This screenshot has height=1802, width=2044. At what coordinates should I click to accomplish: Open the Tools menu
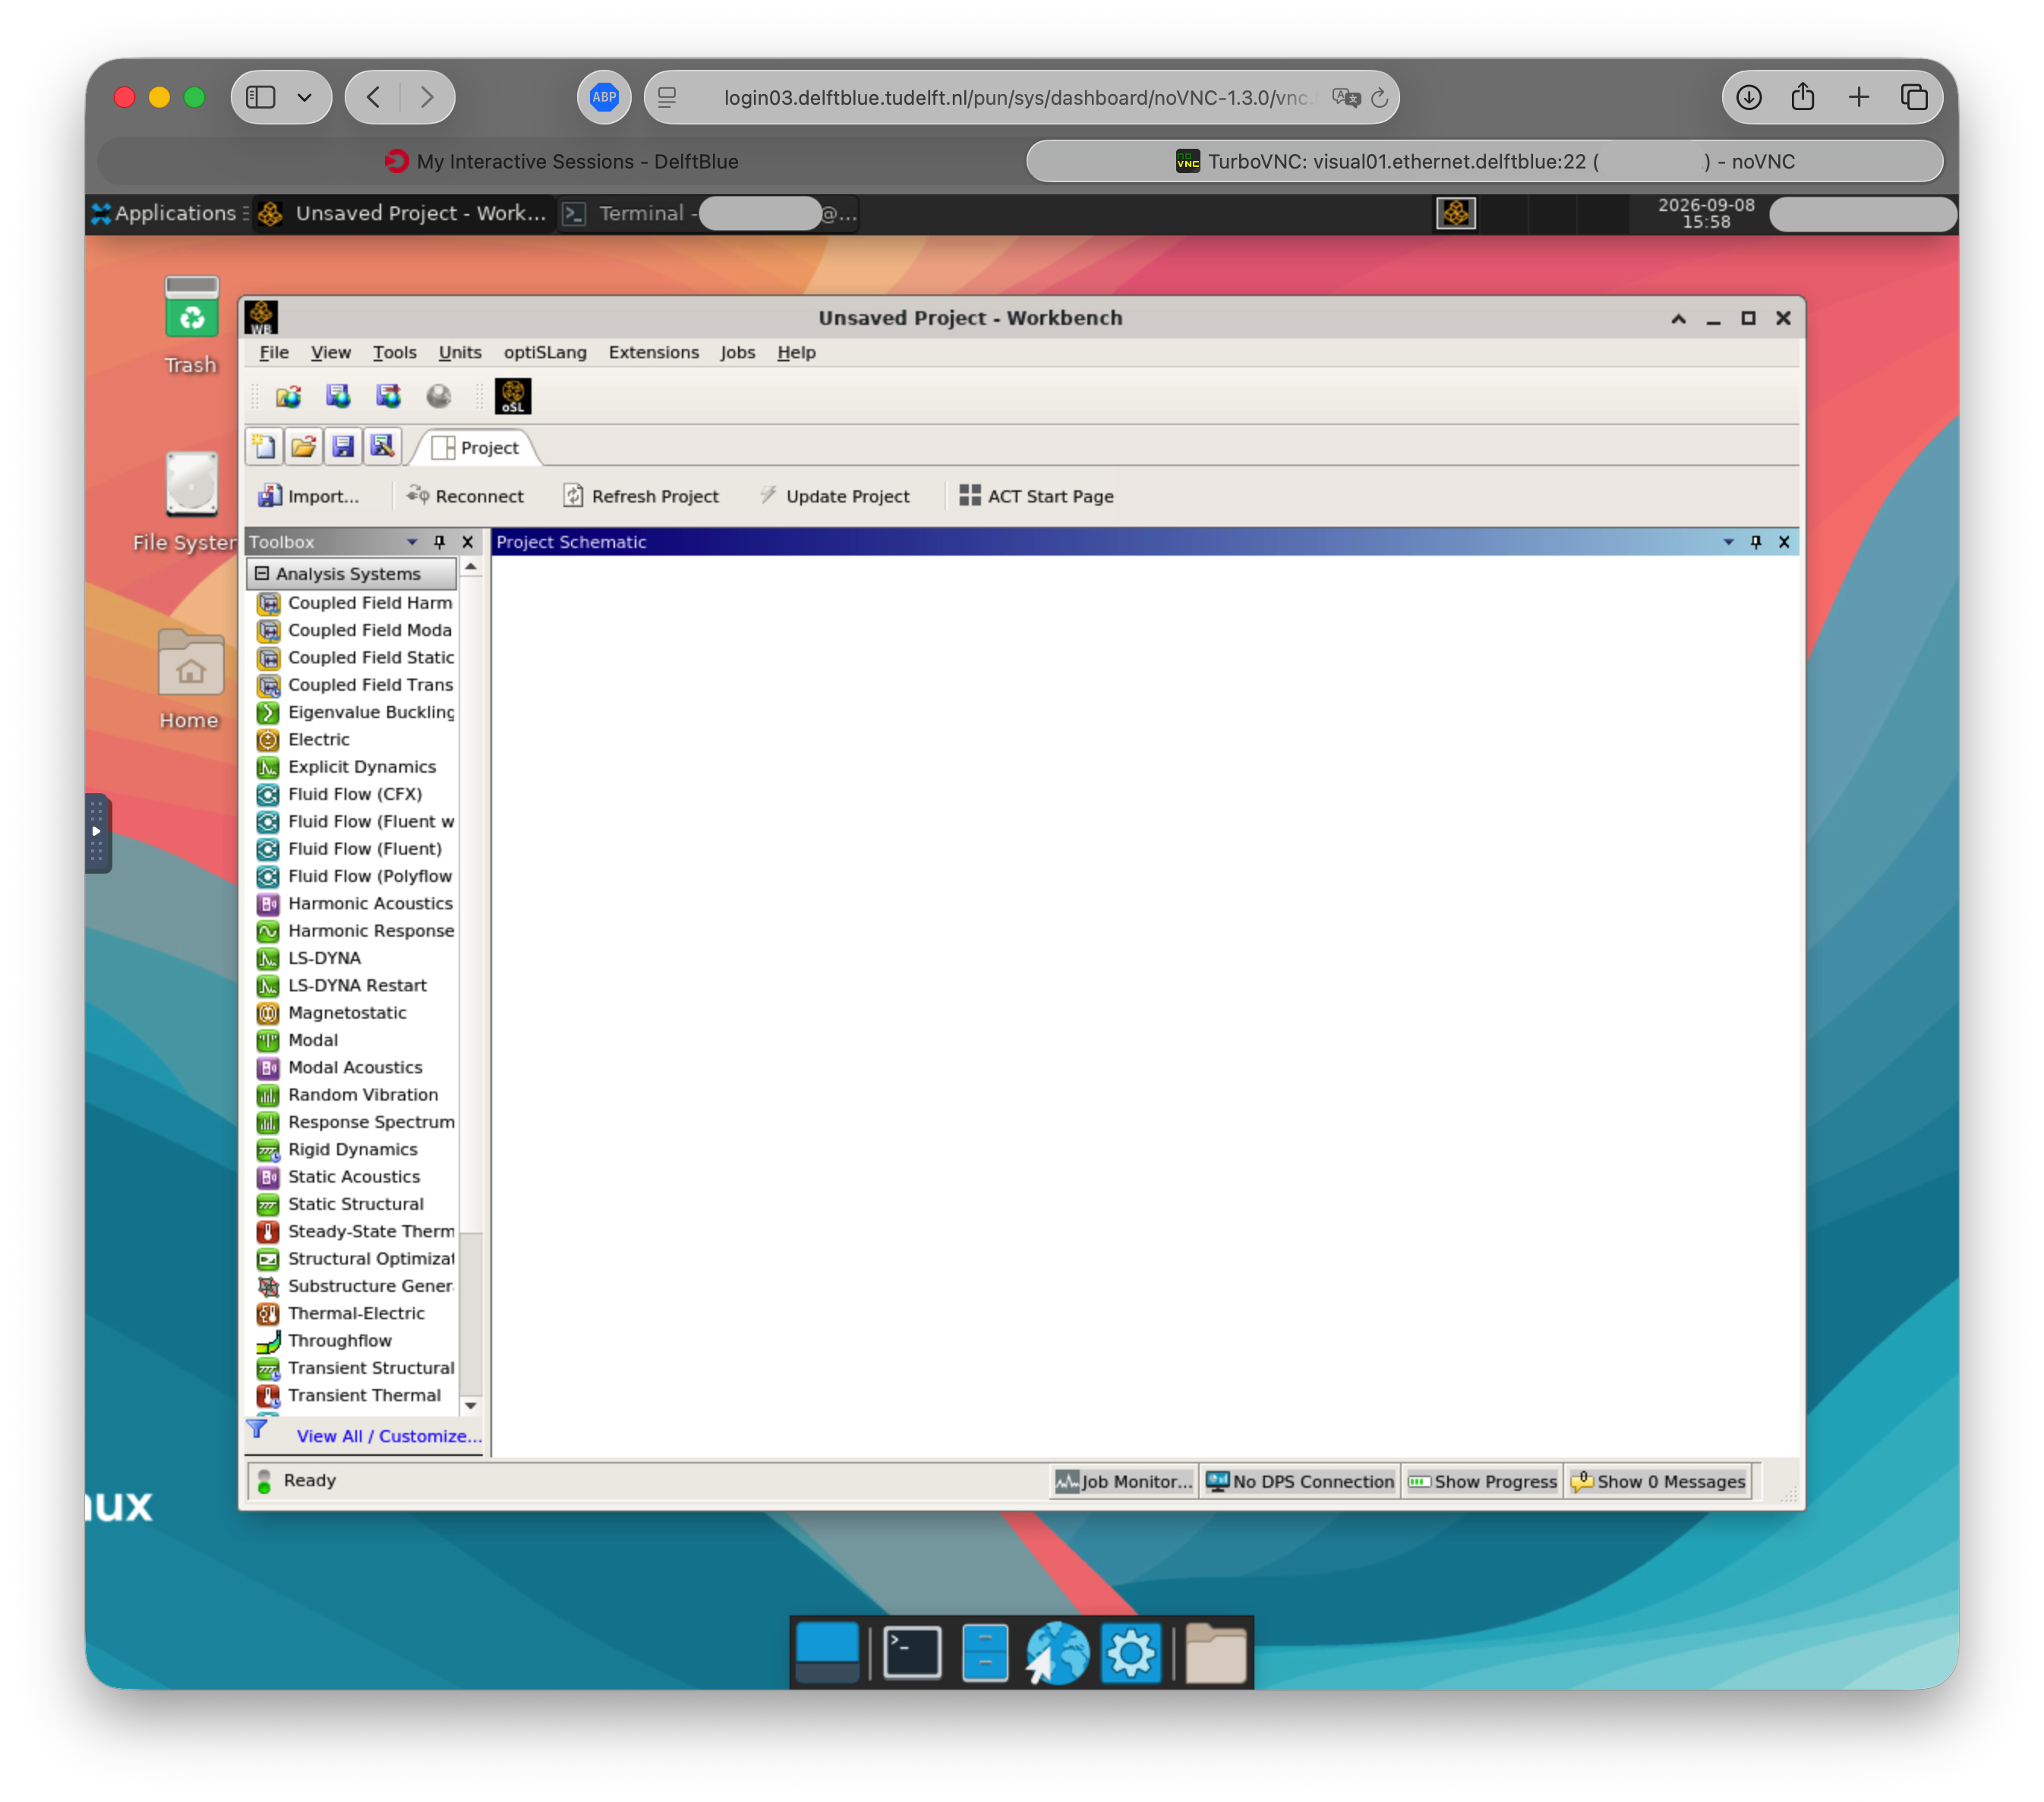[394, 353]
